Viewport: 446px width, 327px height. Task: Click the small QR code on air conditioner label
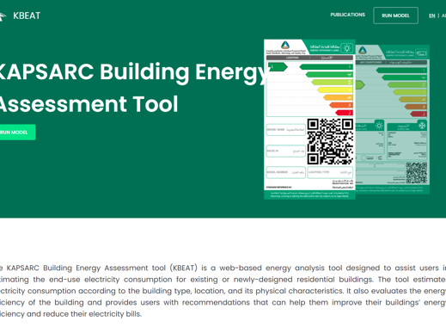click(x=417, y=173)
